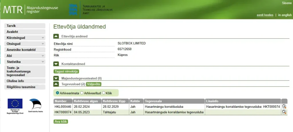Collapse the Tegevusload section arrow icon
293x132 pixels.
coord(56,84)
